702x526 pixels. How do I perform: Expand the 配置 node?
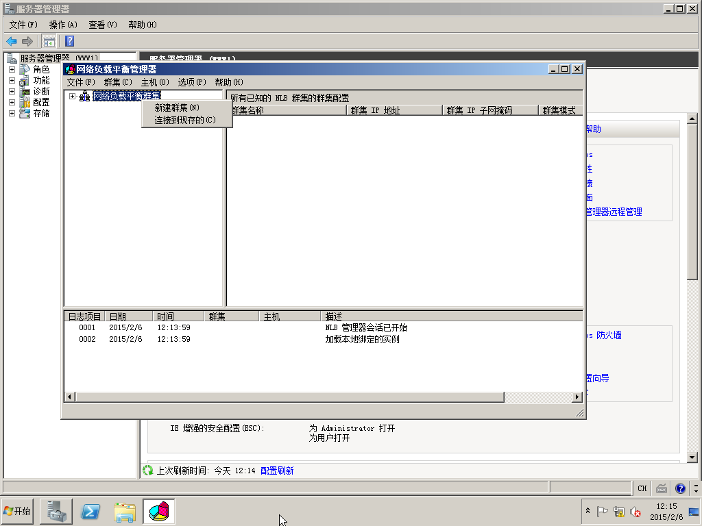(12, 103)
